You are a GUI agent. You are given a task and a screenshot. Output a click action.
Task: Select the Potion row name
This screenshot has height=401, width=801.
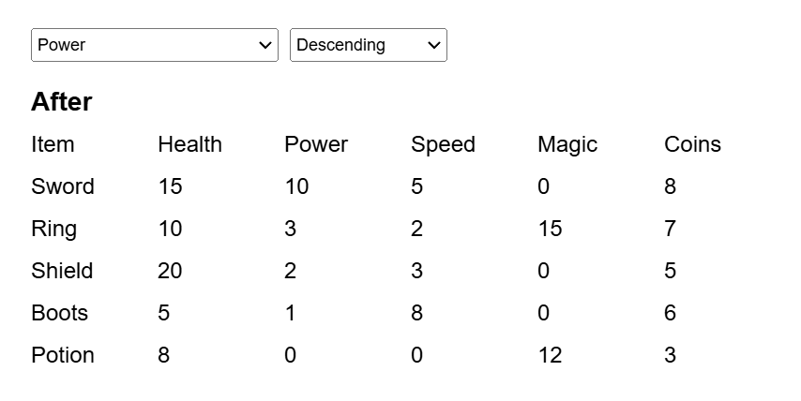point(63,355)
